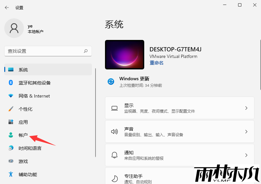Screen dimensions: 261x184
Task: Click the Network & Internet wifi icon
Action: tap(11, 96)
